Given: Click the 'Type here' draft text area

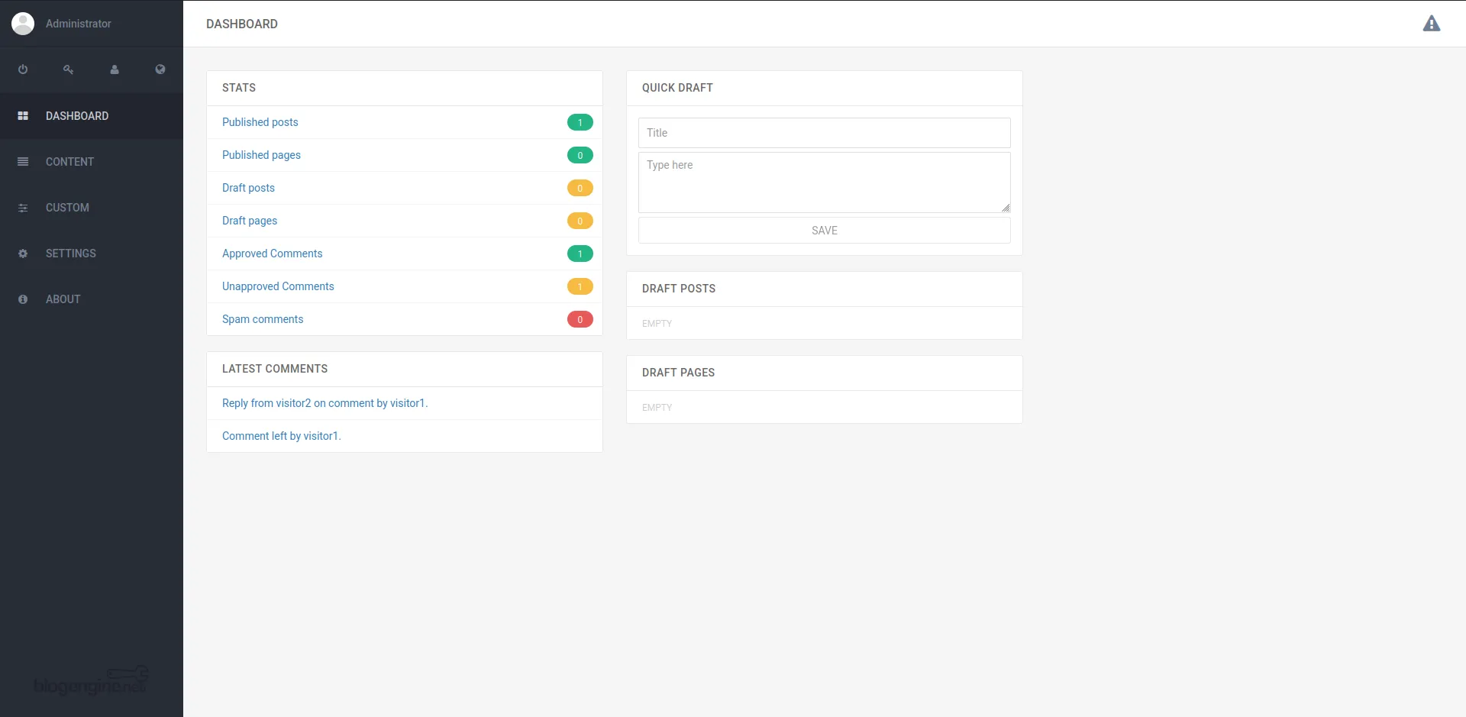Looking at the screenshot, I should [824, 182].
